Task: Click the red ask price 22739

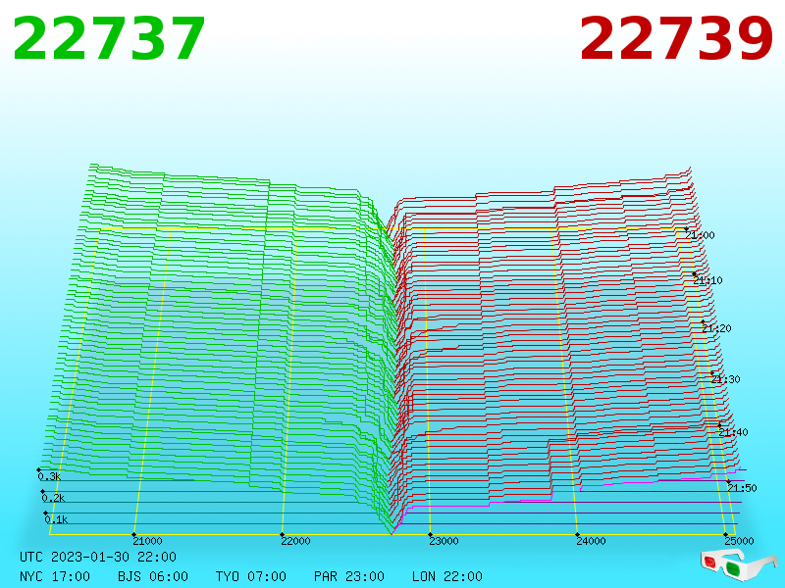Action: 676,38
